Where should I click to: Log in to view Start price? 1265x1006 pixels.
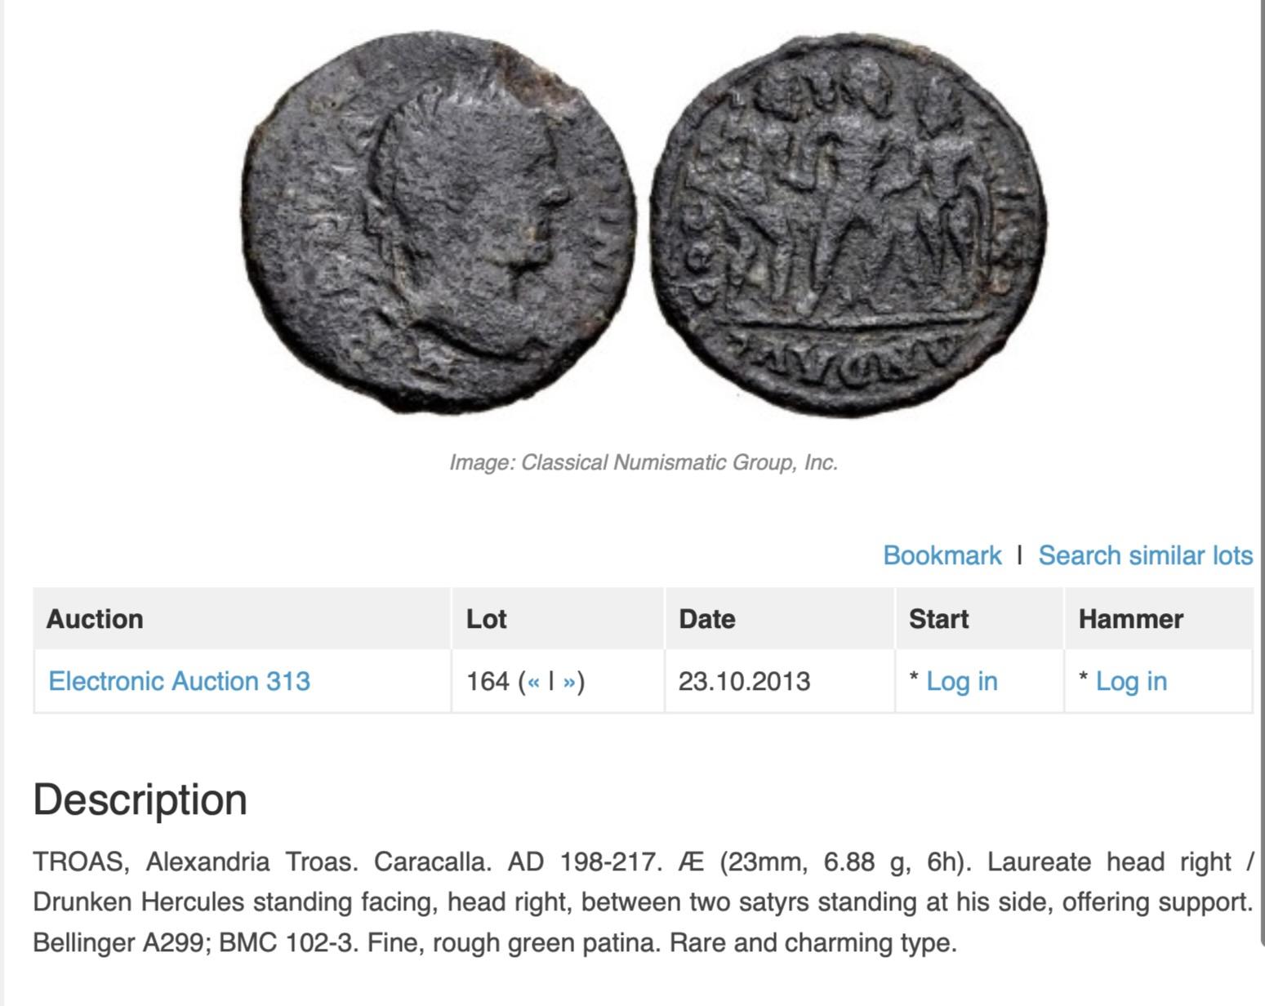coord(961,681)
